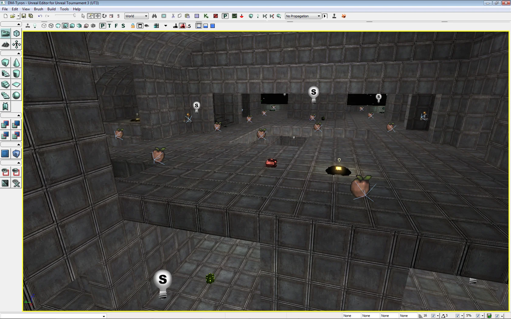Screen dimensions: 511x319
Task: Open the World coordinate system dropdown
Action: point(136,16)
